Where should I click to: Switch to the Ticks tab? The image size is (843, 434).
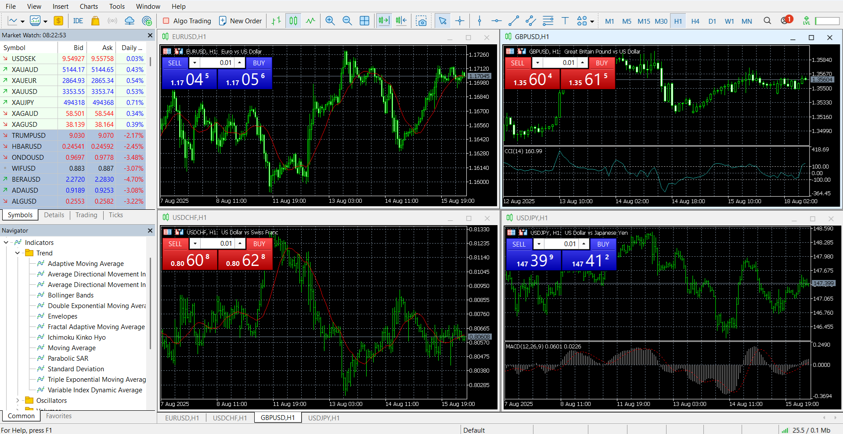pyautogui.click(x=116, y=215)
